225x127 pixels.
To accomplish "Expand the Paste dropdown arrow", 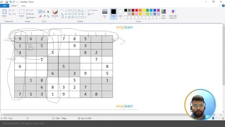I will 4,18.
